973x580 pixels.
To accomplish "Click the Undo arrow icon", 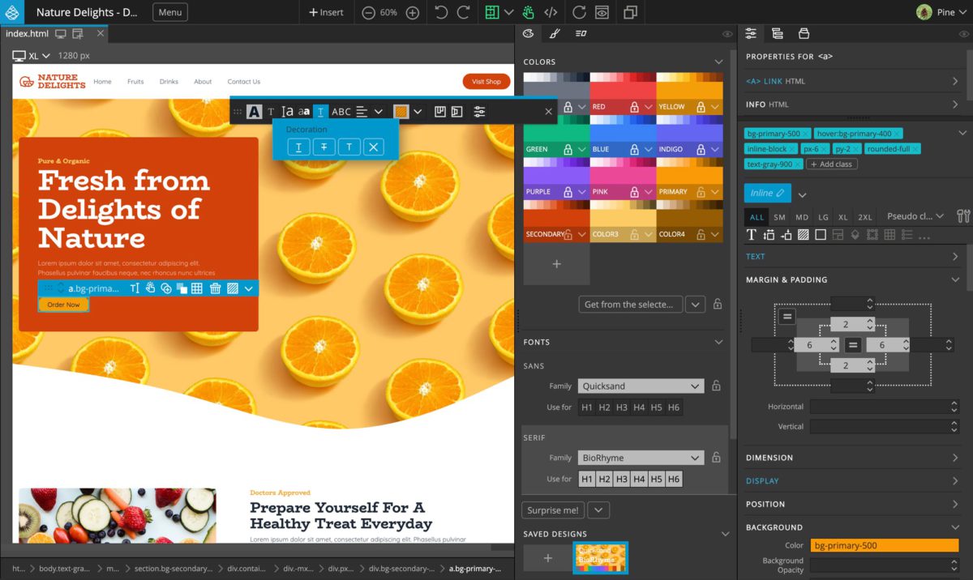I will pyautogui.click(x=441, y=12).
